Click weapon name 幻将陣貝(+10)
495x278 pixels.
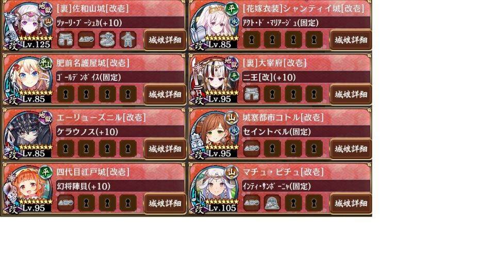[84, 186]
